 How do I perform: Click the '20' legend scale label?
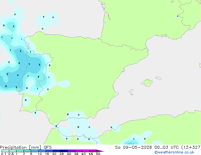(x=54, y=154)
